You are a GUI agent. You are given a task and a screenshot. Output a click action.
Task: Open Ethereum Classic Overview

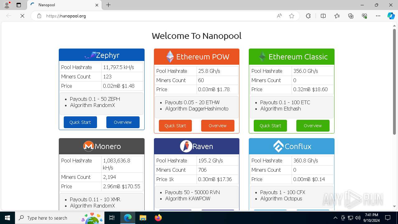(313, 126)
